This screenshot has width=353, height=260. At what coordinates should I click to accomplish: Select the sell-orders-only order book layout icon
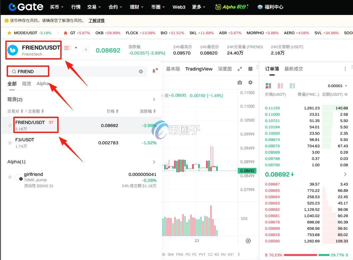280,86
